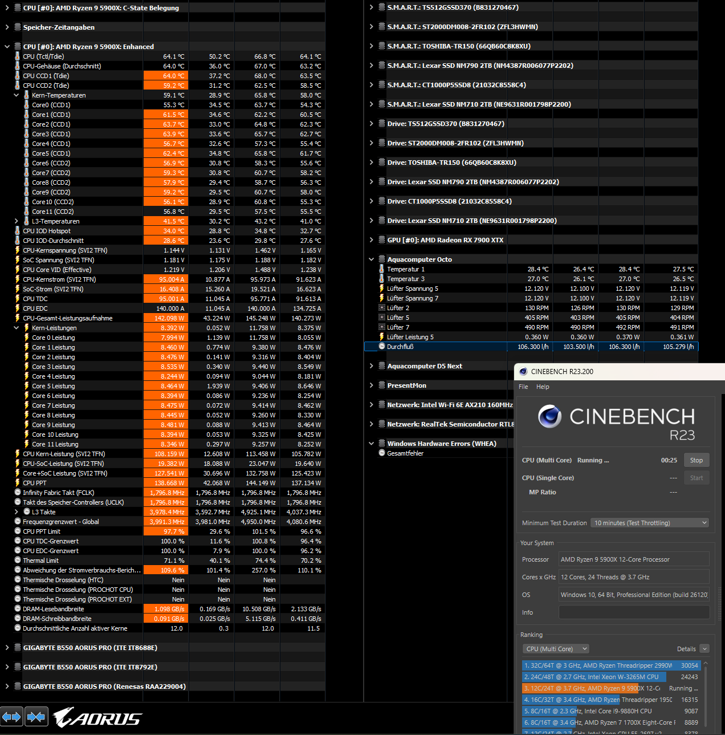
Task: Open the CPU (Multi Core) ranking dropdown
Action: click(x=556, y=648)
